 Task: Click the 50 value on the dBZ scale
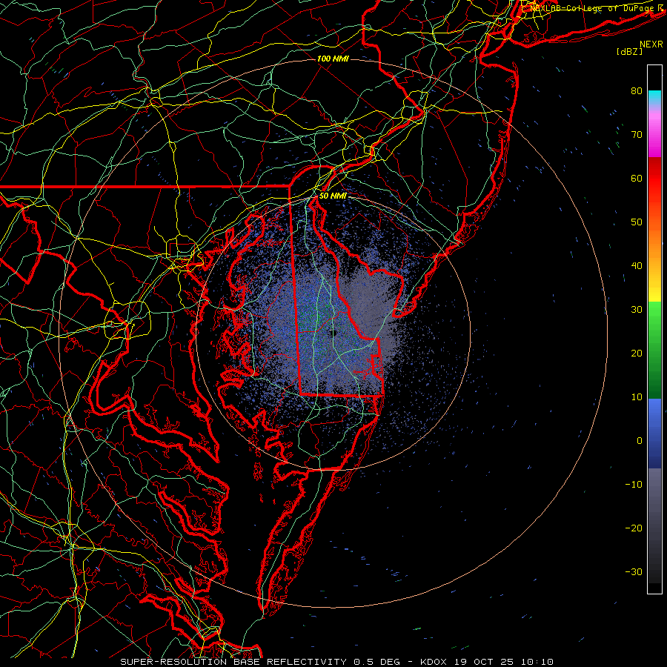point(637,222)
